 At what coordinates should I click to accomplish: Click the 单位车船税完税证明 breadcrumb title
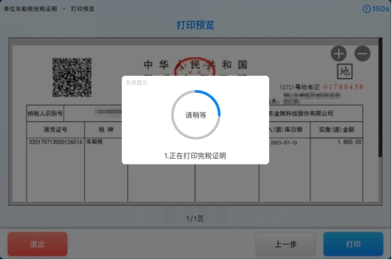point(30,9)
